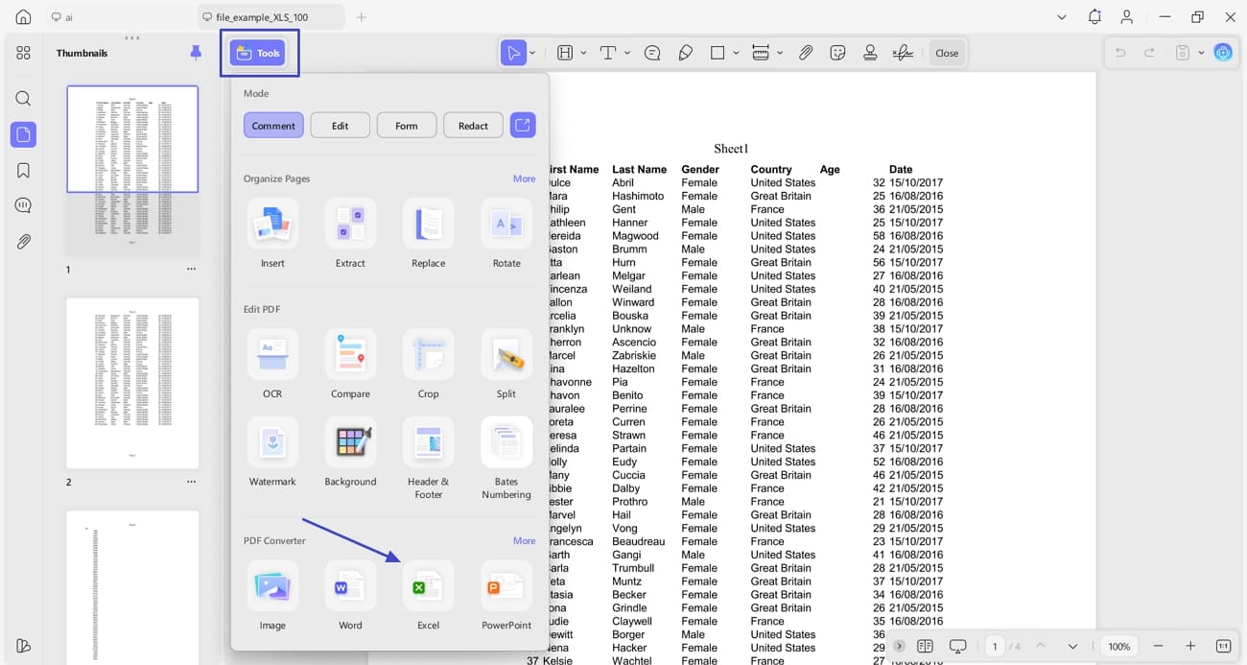The height and width of the screenshot is (665, 1247).
Task: Switch to Edit mode
Action: point(340,125)
